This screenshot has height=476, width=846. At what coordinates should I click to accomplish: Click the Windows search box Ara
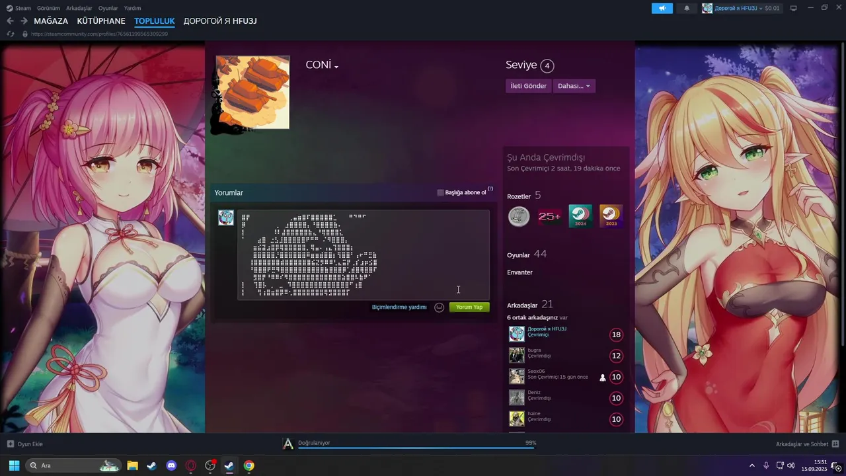tap(73, 465)
